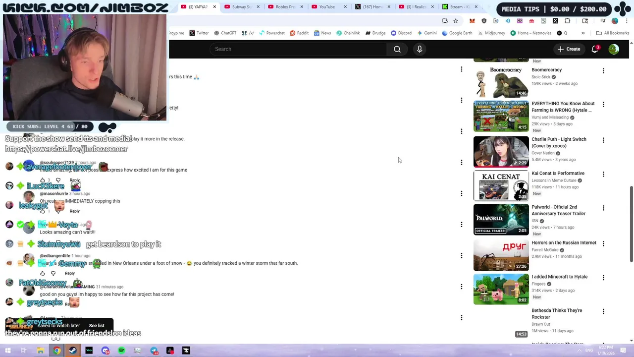Open the YouTube notifications bell
This screenshot has height=357, width=634.
(x=595, y=49)
